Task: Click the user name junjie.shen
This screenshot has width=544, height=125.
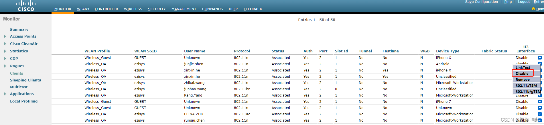Action: click(194, 64)
